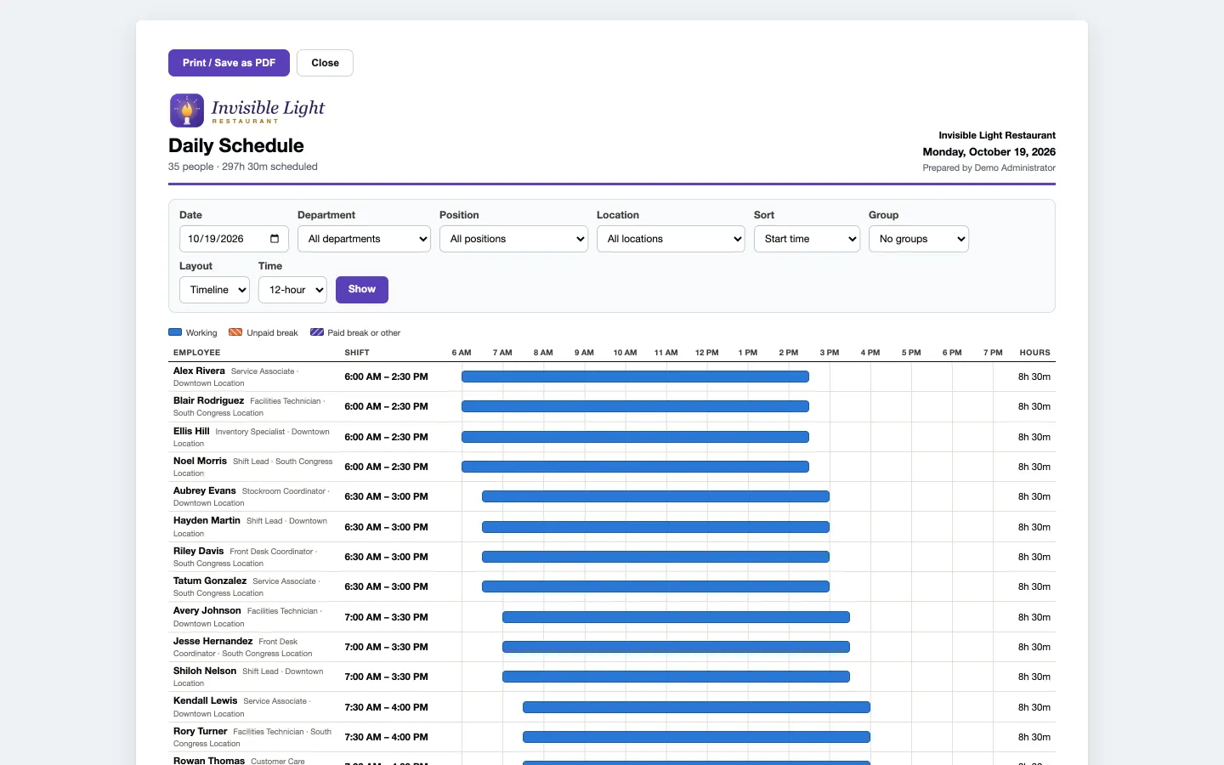Click employee name Blair Rodriguez
The height and width of the screenshot is (765, 1224).
208,401
